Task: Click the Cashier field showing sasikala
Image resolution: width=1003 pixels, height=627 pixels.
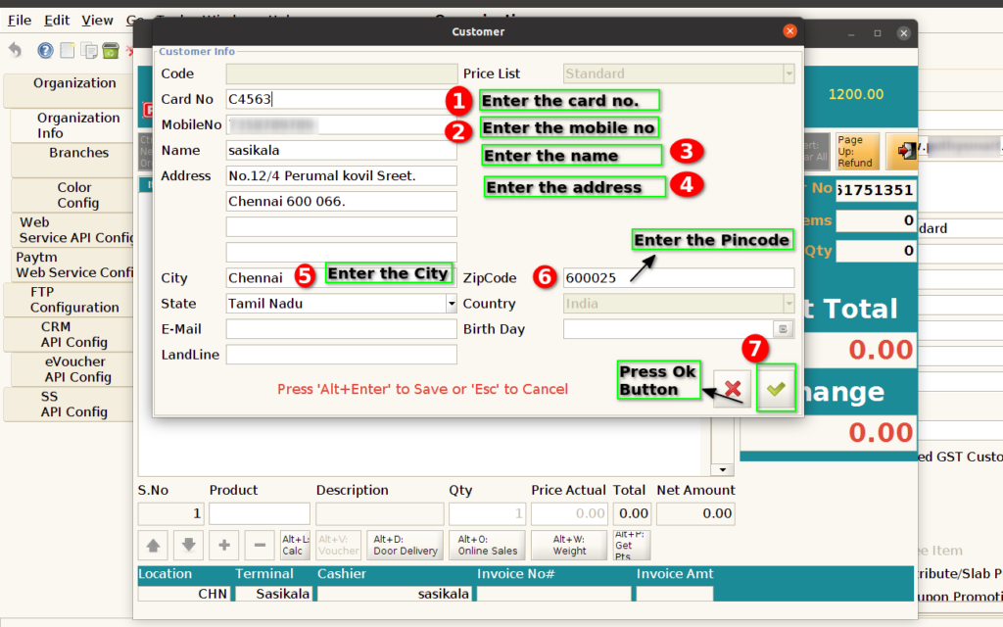Action: pos(394,594)
